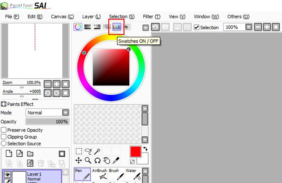Rotate view counterclockwise in navigator
The height and width of the screenshot is (183, 282).
(x=48, y=93)
